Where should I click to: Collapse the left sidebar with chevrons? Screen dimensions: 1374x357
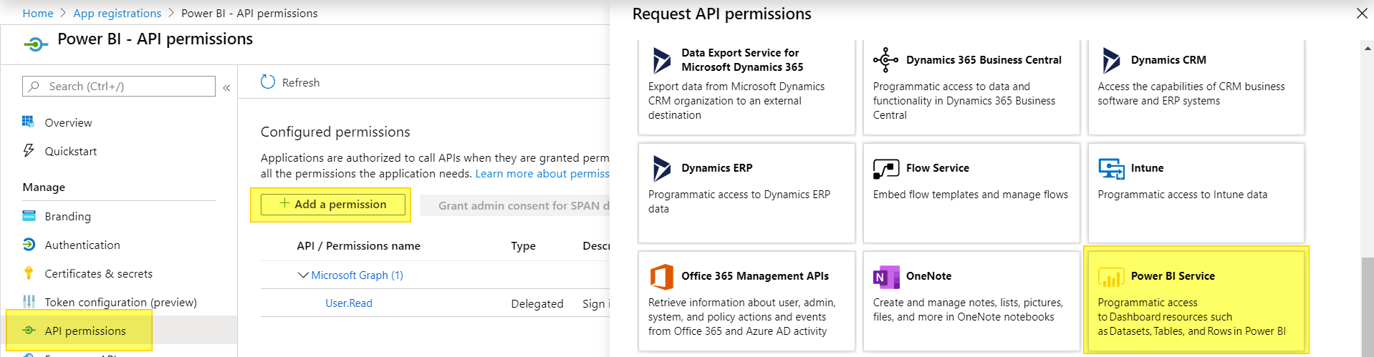click(x=226, y=87)
